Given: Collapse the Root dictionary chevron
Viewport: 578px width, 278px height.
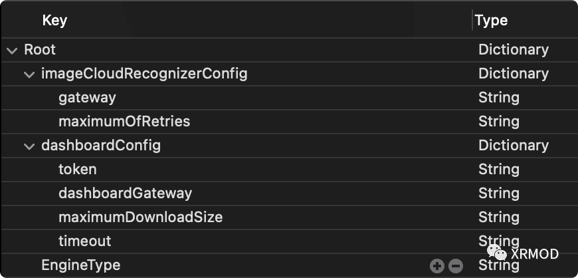Looking at the screenshot, I should coord(12,50).
